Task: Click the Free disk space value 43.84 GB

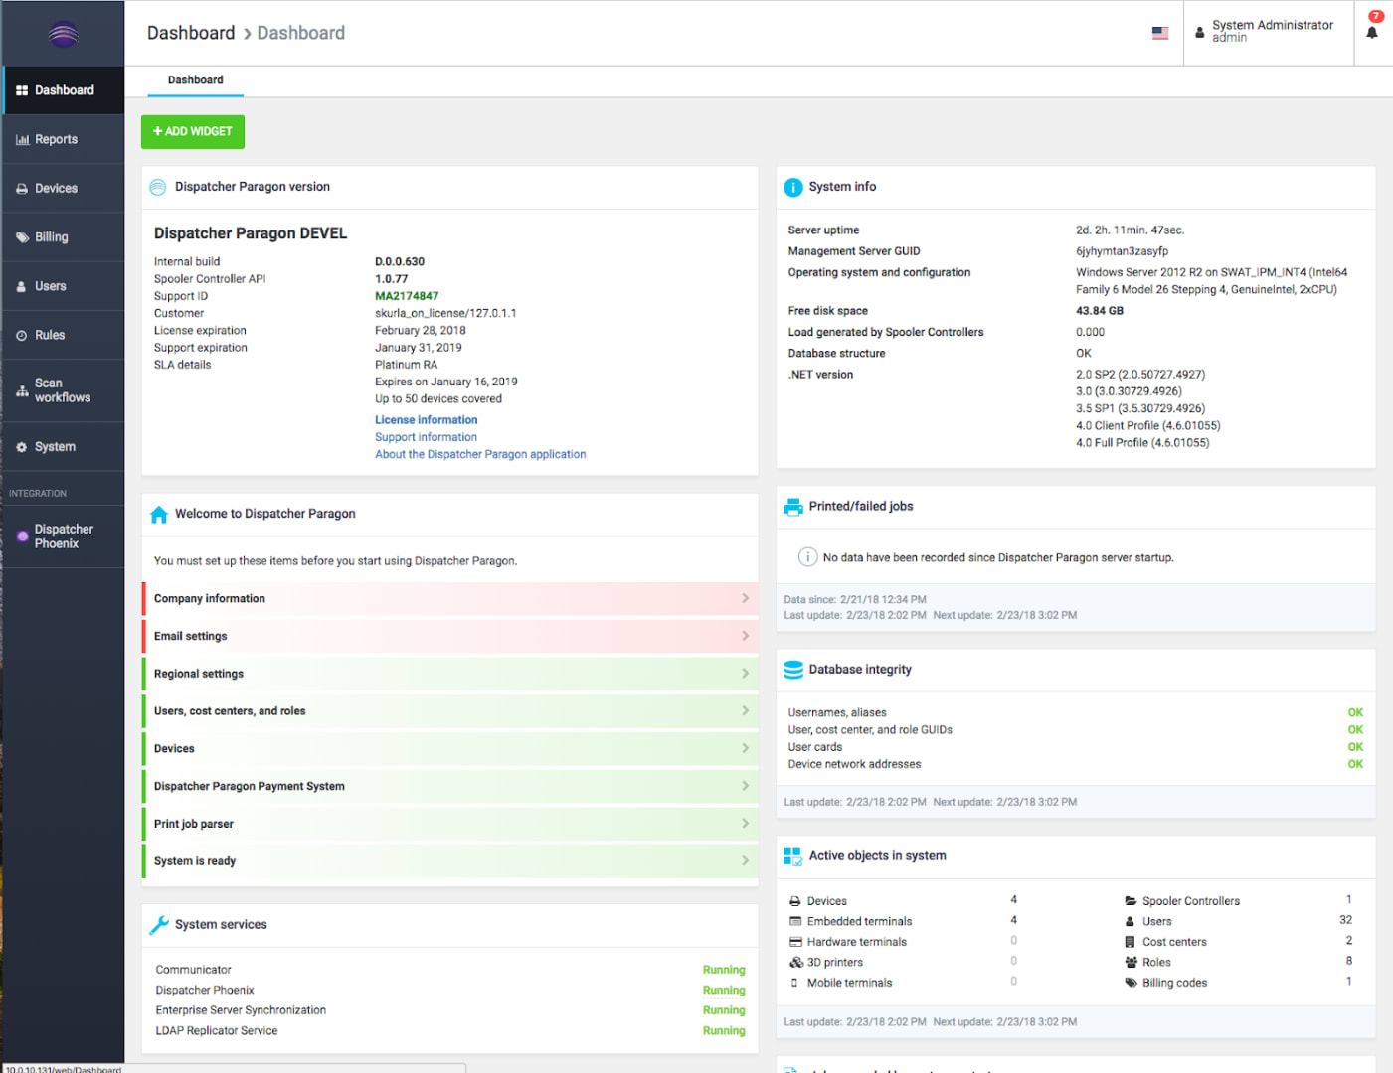Action: tap(1100, 311)
